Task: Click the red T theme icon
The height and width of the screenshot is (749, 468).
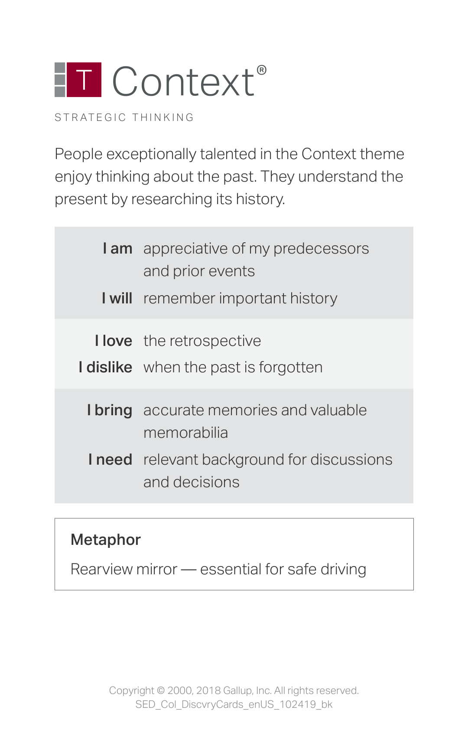Action: (x=84, y=80)
